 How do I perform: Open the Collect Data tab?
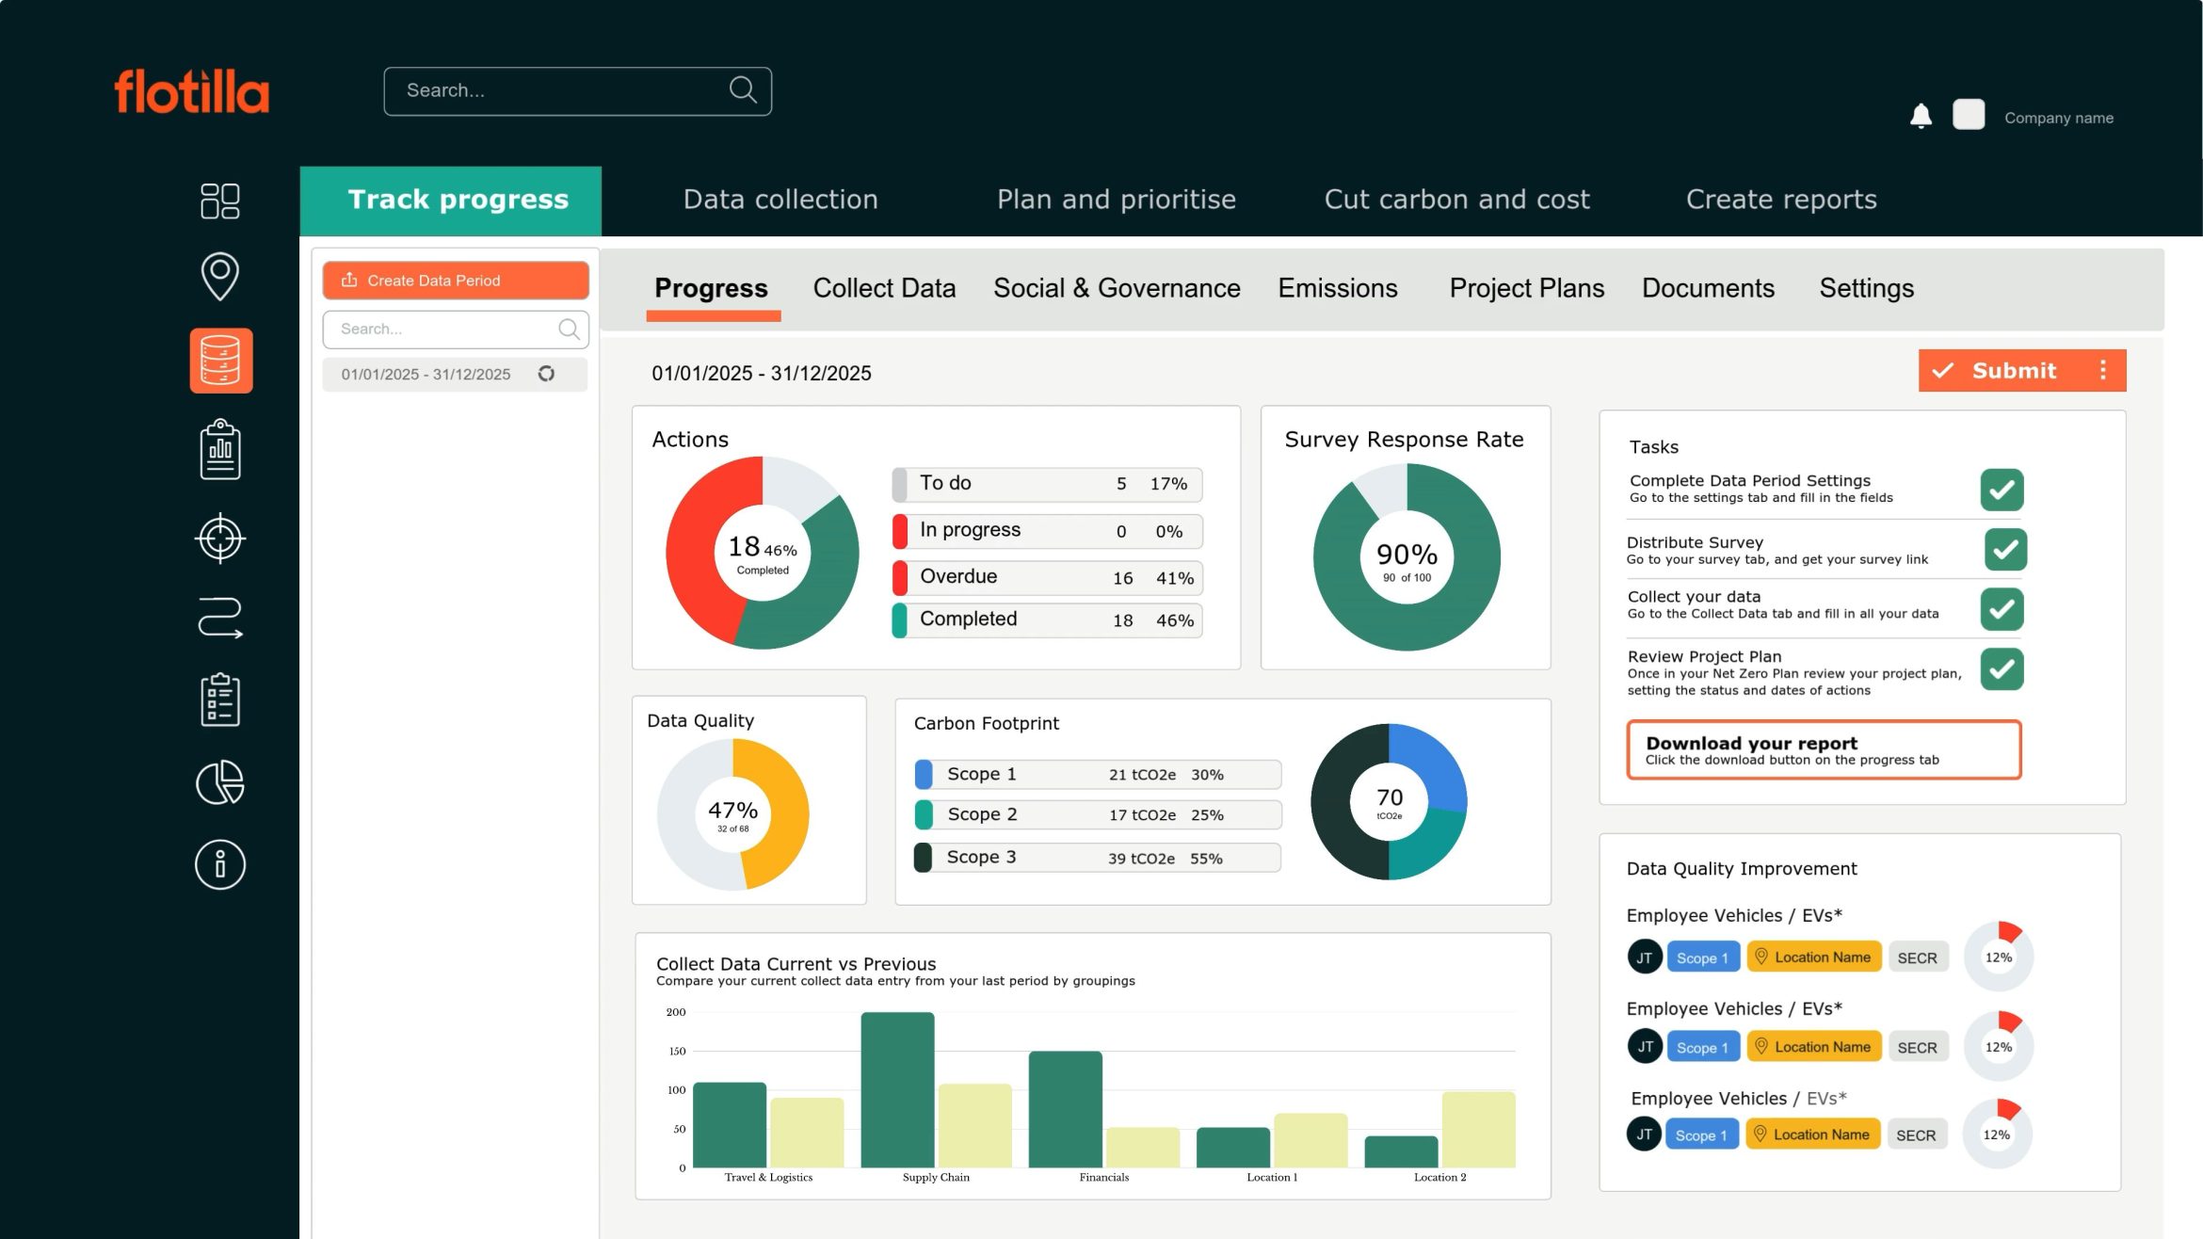pos(884,288)
